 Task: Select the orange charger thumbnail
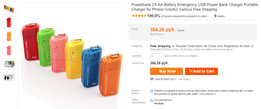click(9, 36)
